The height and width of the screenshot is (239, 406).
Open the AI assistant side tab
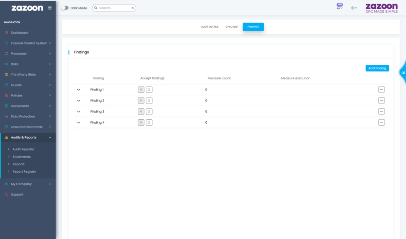[x=403, y=73]
